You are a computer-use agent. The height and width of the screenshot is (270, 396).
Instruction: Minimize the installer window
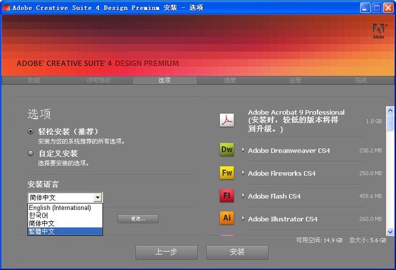tap(365, 7)
